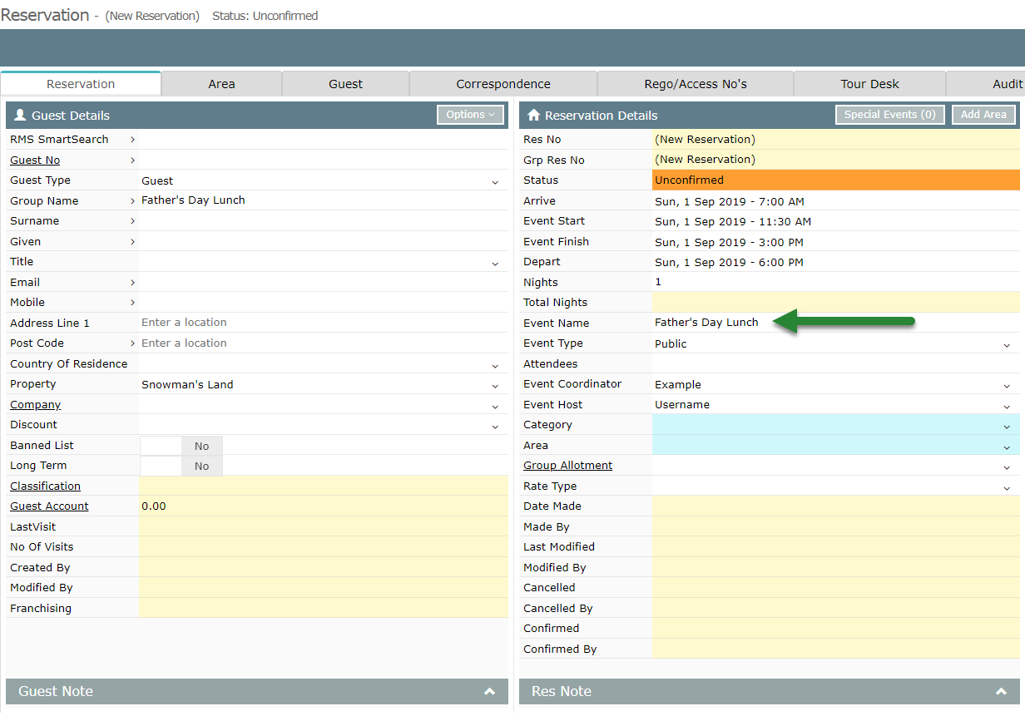Image resolution: width=1025 pixels, height=716 pixels.
Task: Open Title dropdown
Action: click(x=495, y=263)
